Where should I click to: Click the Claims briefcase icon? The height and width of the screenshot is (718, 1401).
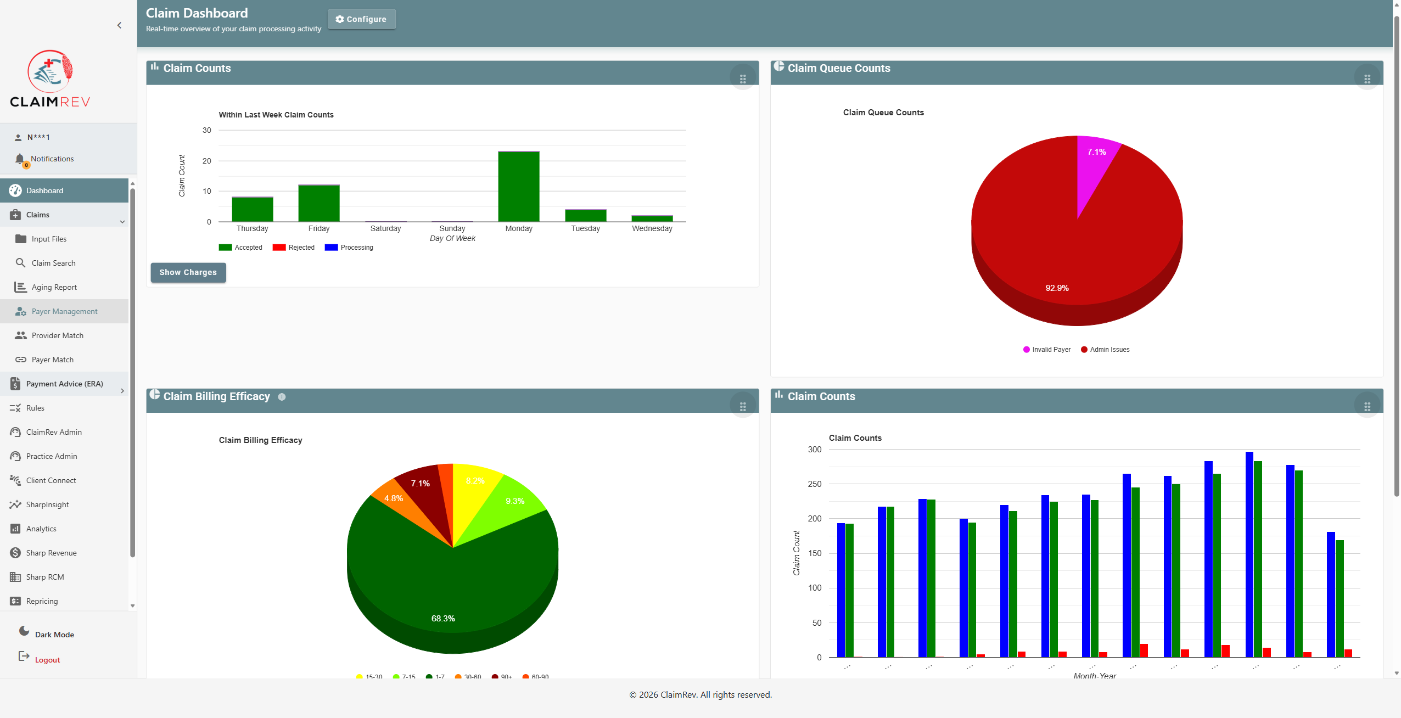coord(15,215)
